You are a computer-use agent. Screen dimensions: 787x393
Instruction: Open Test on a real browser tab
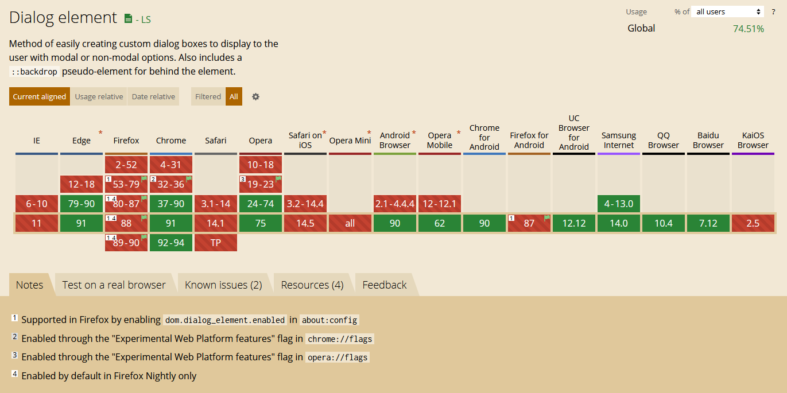(x=114, y=285)
